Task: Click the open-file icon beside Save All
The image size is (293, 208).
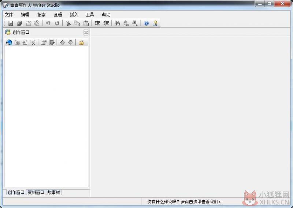Action: tap(28, 23)
